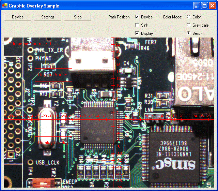Click the red Display Overlay rectangle
Viewport: 218px width, 191px height.
tap(53, 143)
